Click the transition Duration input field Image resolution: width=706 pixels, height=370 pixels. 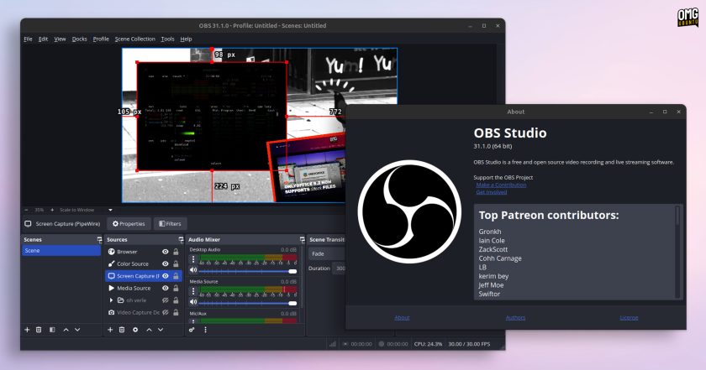(x=339, y=268)
